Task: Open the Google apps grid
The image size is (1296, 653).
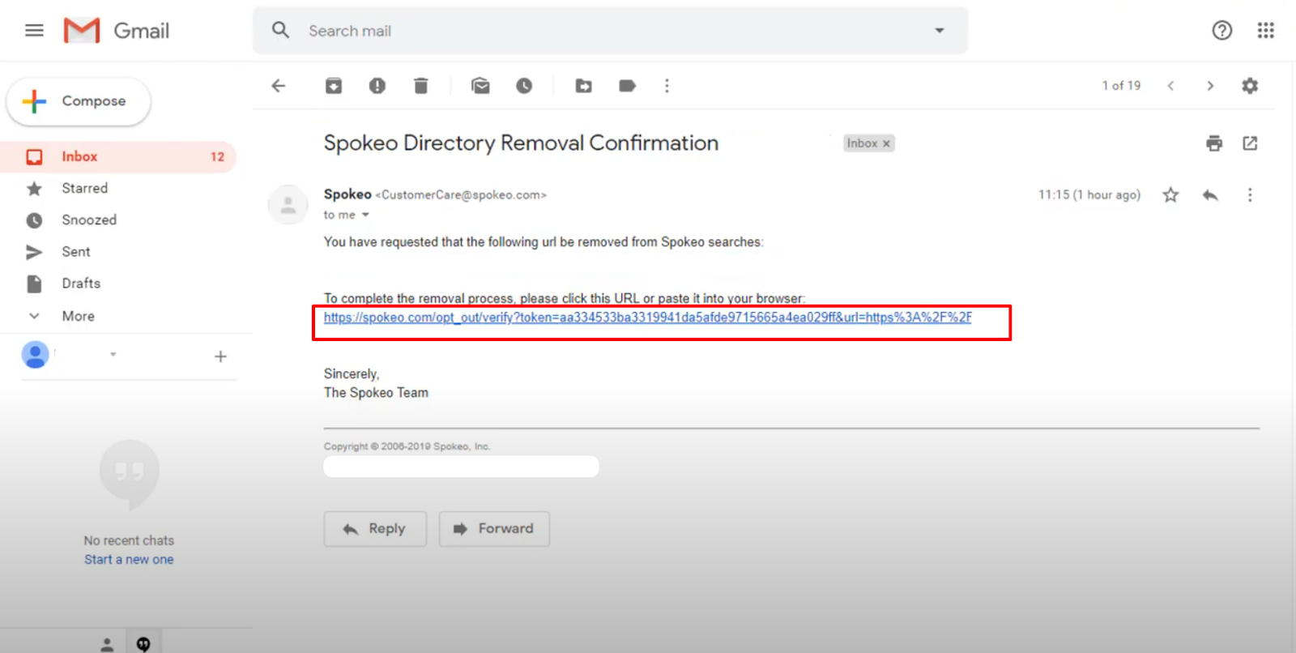Action: (x=1265, y=31)
